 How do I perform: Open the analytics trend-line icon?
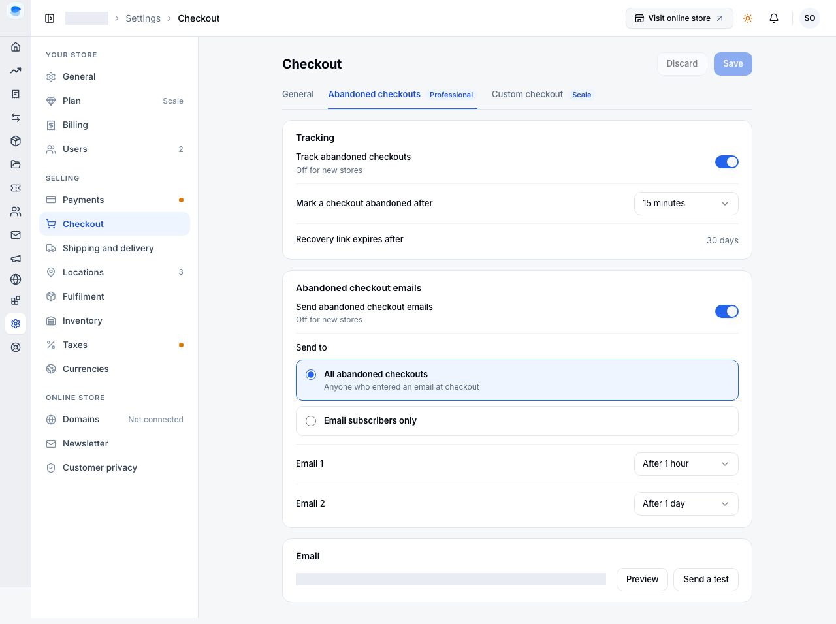[16, 70]
